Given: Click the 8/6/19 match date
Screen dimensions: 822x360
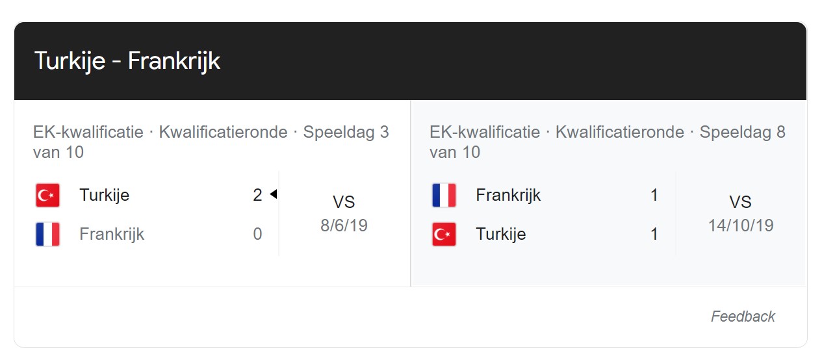Looking at the screenshot, I should tap(344, 225).
